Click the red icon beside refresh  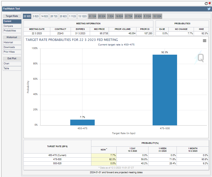click(x=210, y=3)
